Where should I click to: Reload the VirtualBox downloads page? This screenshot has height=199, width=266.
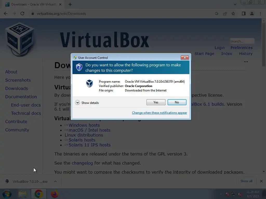(x=22, y=13)
